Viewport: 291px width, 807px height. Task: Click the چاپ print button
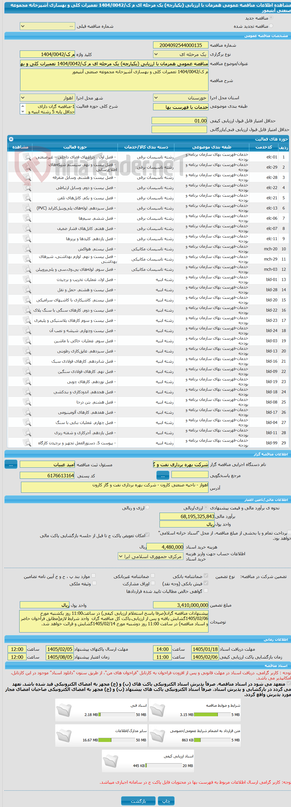click(166, 801)
